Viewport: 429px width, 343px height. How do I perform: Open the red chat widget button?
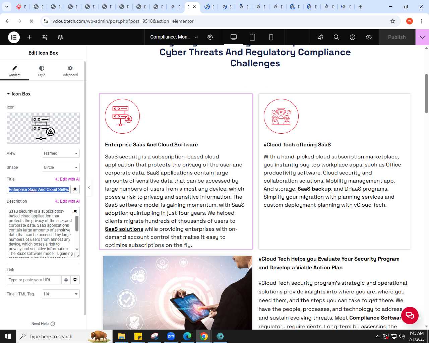point(410,315)
